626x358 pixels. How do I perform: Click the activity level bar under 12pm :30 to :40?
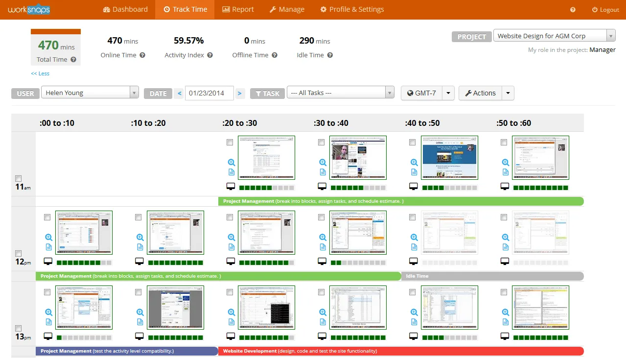358,263
